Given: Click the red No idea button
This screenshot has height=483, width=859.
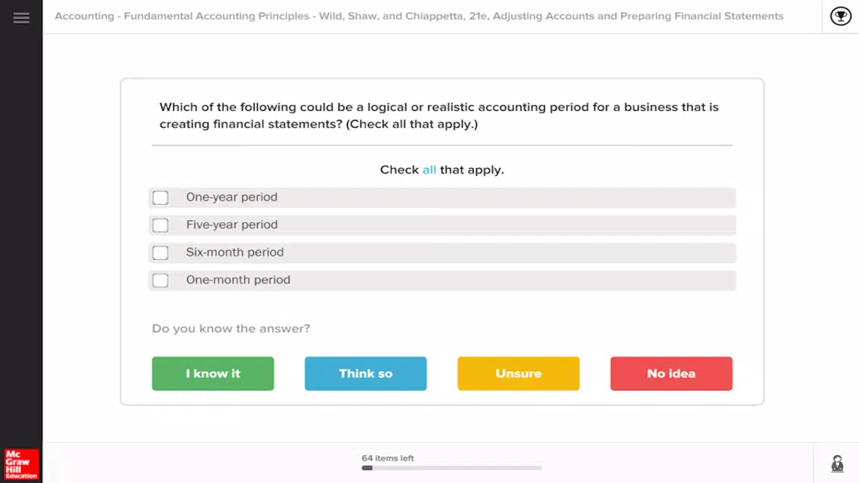Looking at the screenshot, I should (671, 373).
